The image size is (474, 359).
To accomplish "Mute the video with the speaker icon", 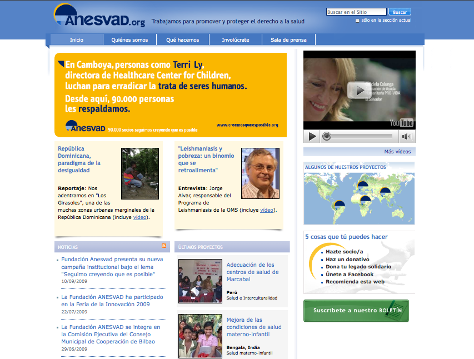I will pos(407,136).
